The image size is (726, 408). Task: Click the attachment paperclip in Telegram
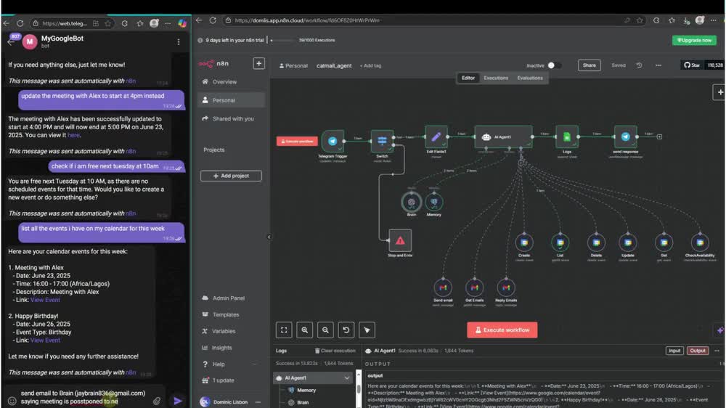click(157, 401)
